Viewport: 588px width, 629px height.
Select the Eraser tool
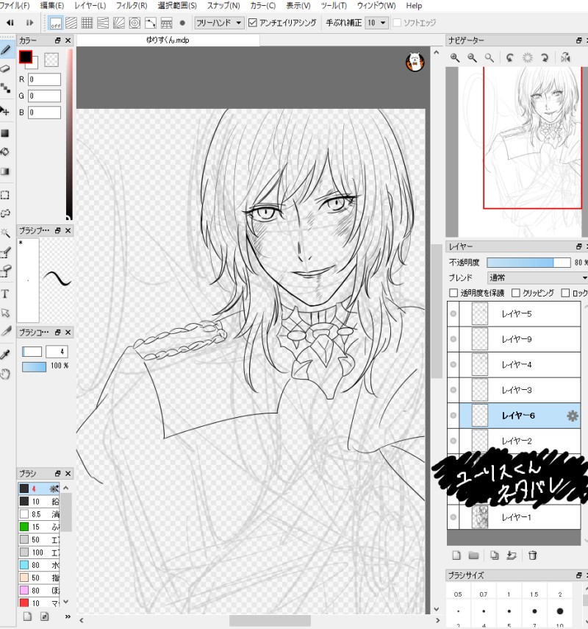[5, 68]
